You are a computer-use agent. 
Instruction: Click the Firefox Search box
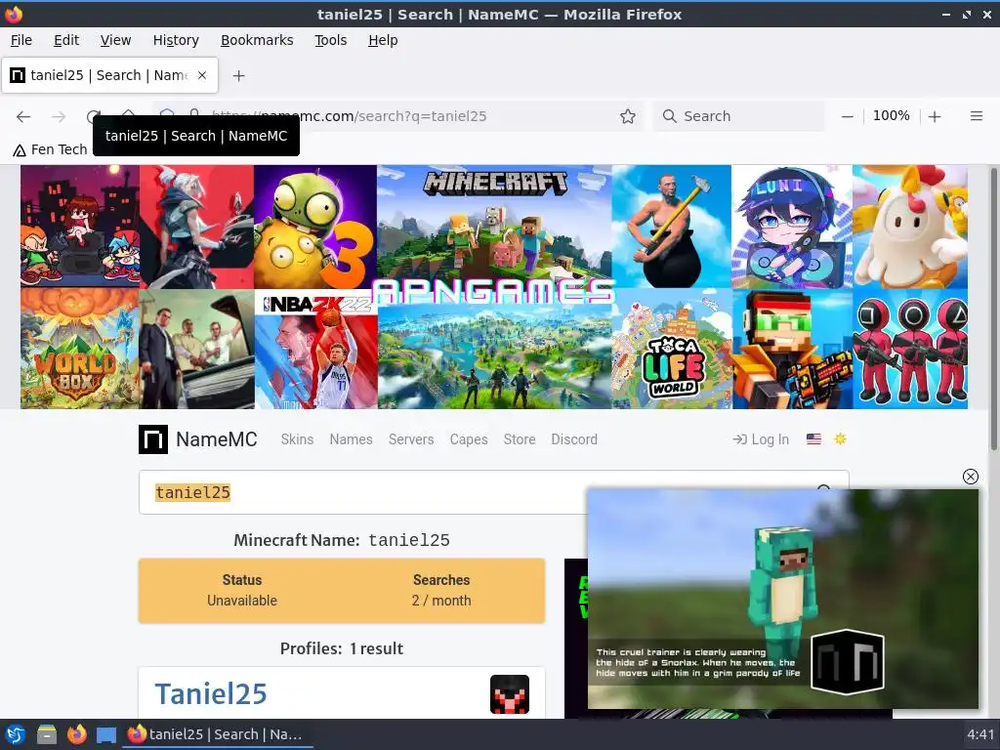coord(738,116)
